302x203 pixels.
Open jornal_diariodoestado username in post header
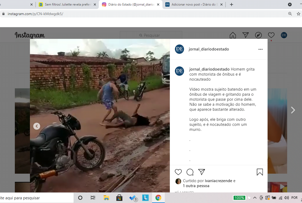[x=209, y=49]
